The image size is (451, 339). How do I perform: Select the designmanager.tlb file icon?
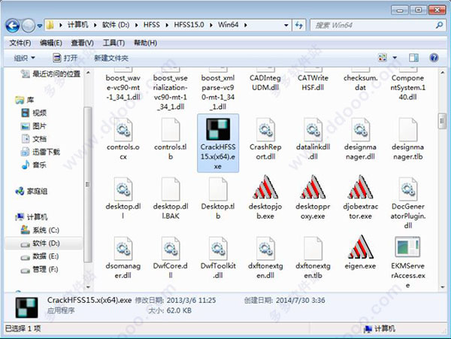pos(408,130)
